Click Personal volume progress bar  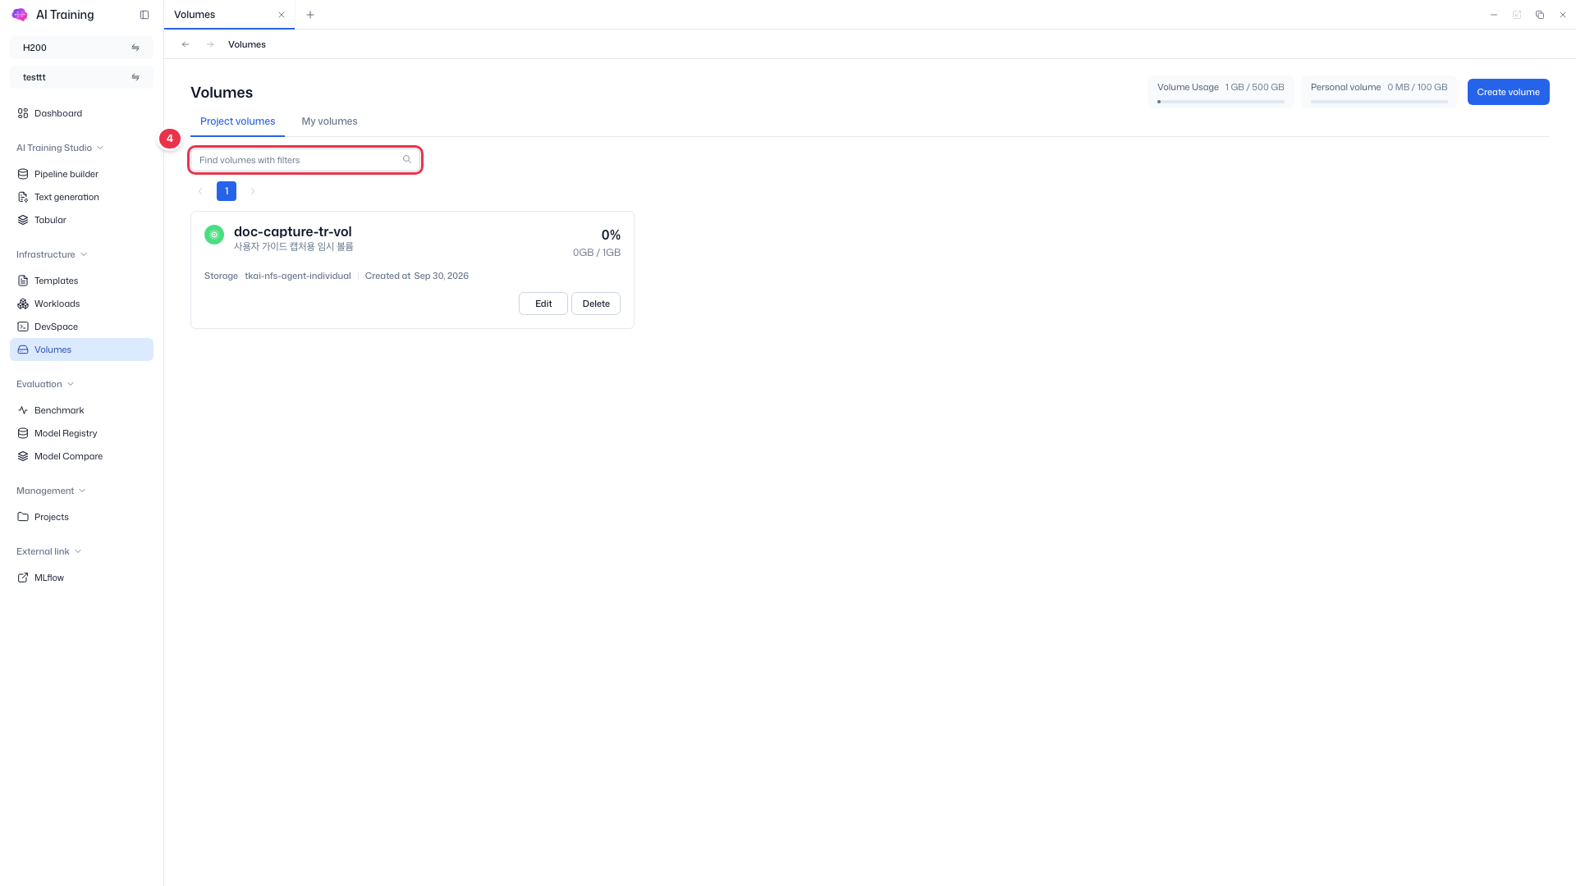point(1379,102)
